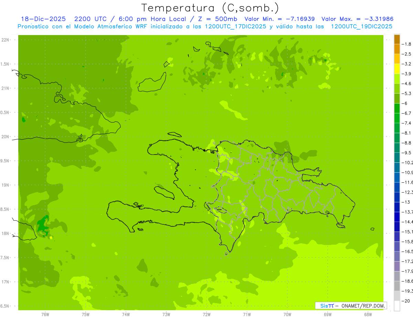Click the '-6.7' color scale value

pos(407,113)
